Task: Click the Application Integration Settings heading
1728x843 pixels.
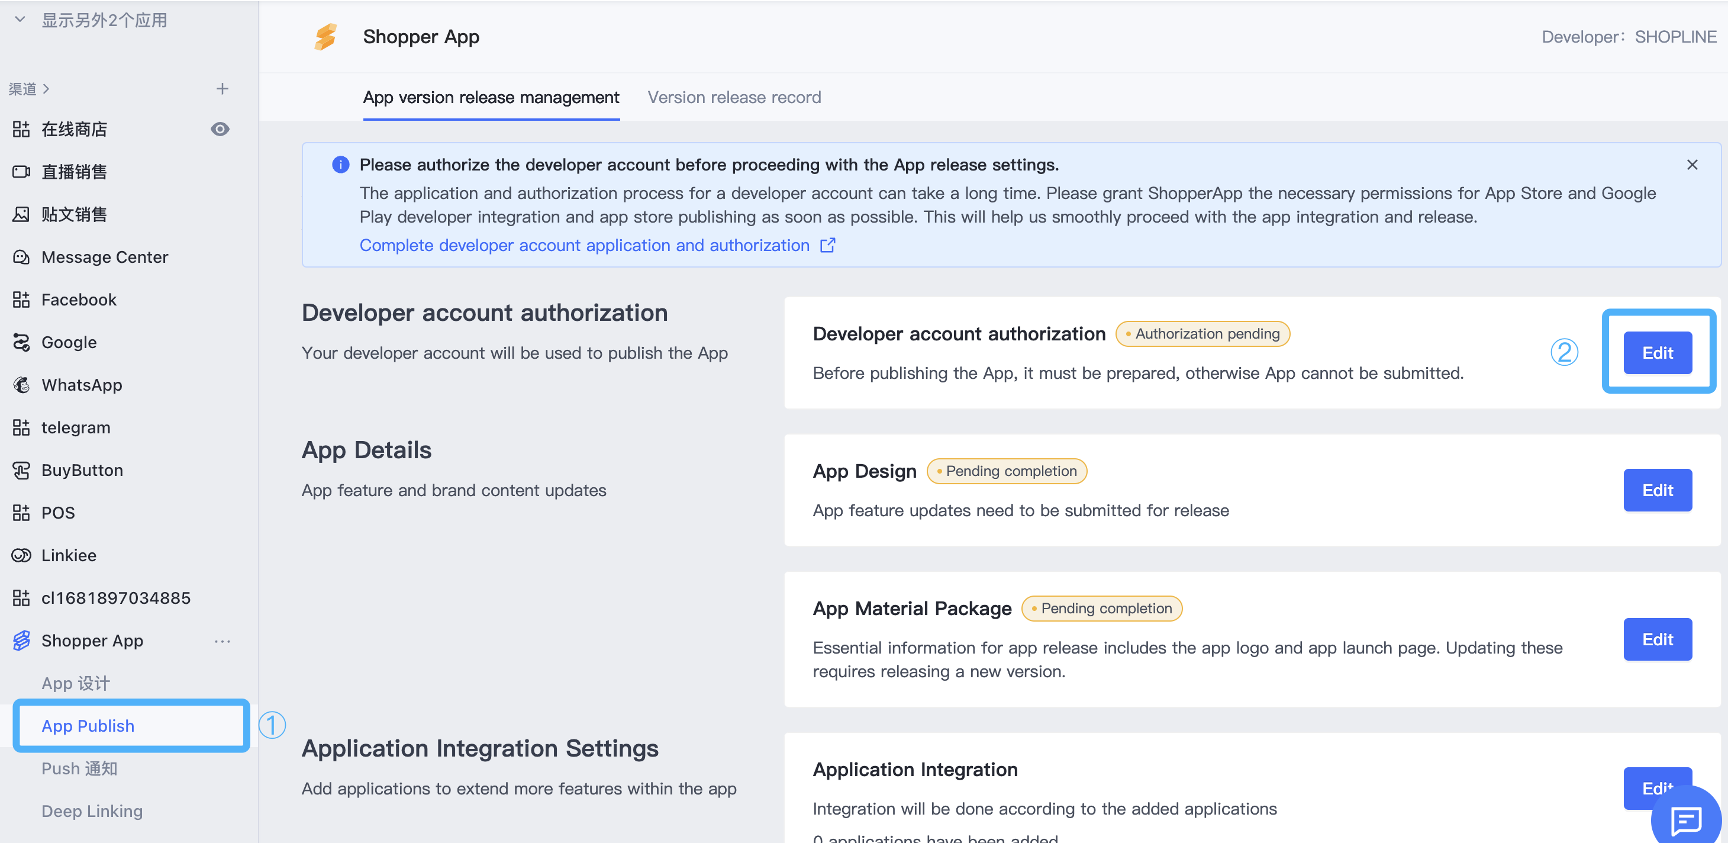Action: (x=481, y=748)
